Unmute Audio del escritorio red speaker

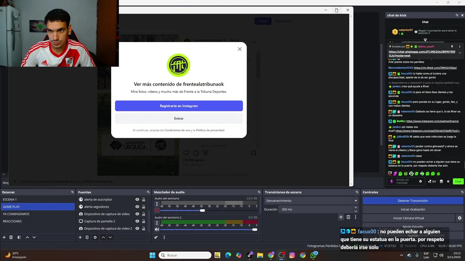(x=157, y=210)
